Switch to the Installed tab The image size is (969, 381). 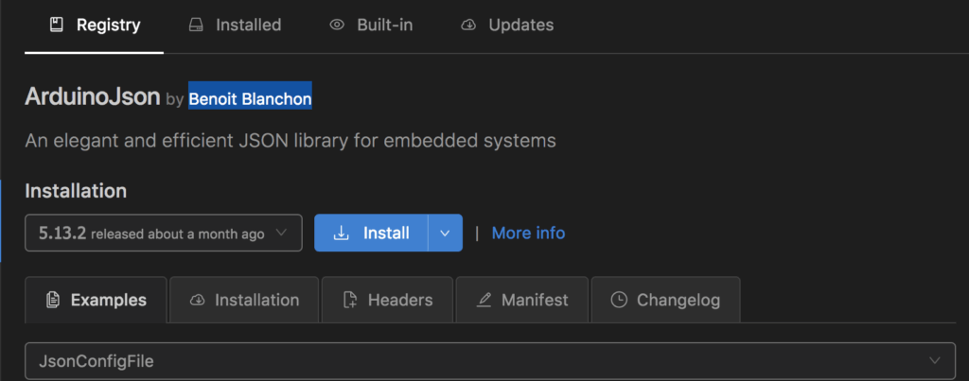pyautogui.click(x=248, y=26)
